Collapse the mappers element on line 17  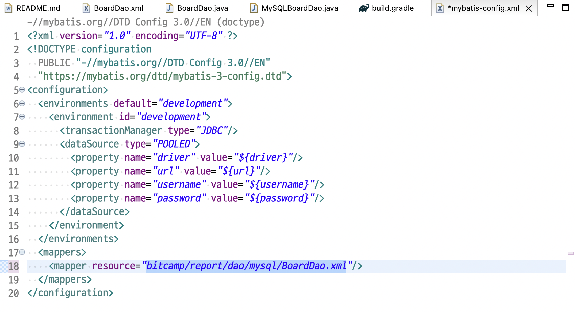(x=22, y=252)
